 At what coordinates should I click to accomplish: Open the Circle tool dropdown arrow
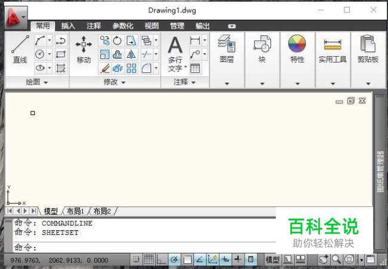coord(50,54)
